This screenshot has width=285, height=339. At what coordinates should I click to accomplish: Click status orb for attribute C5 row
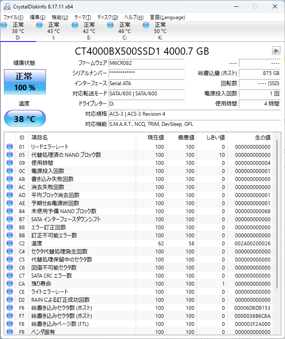point(10,259)
